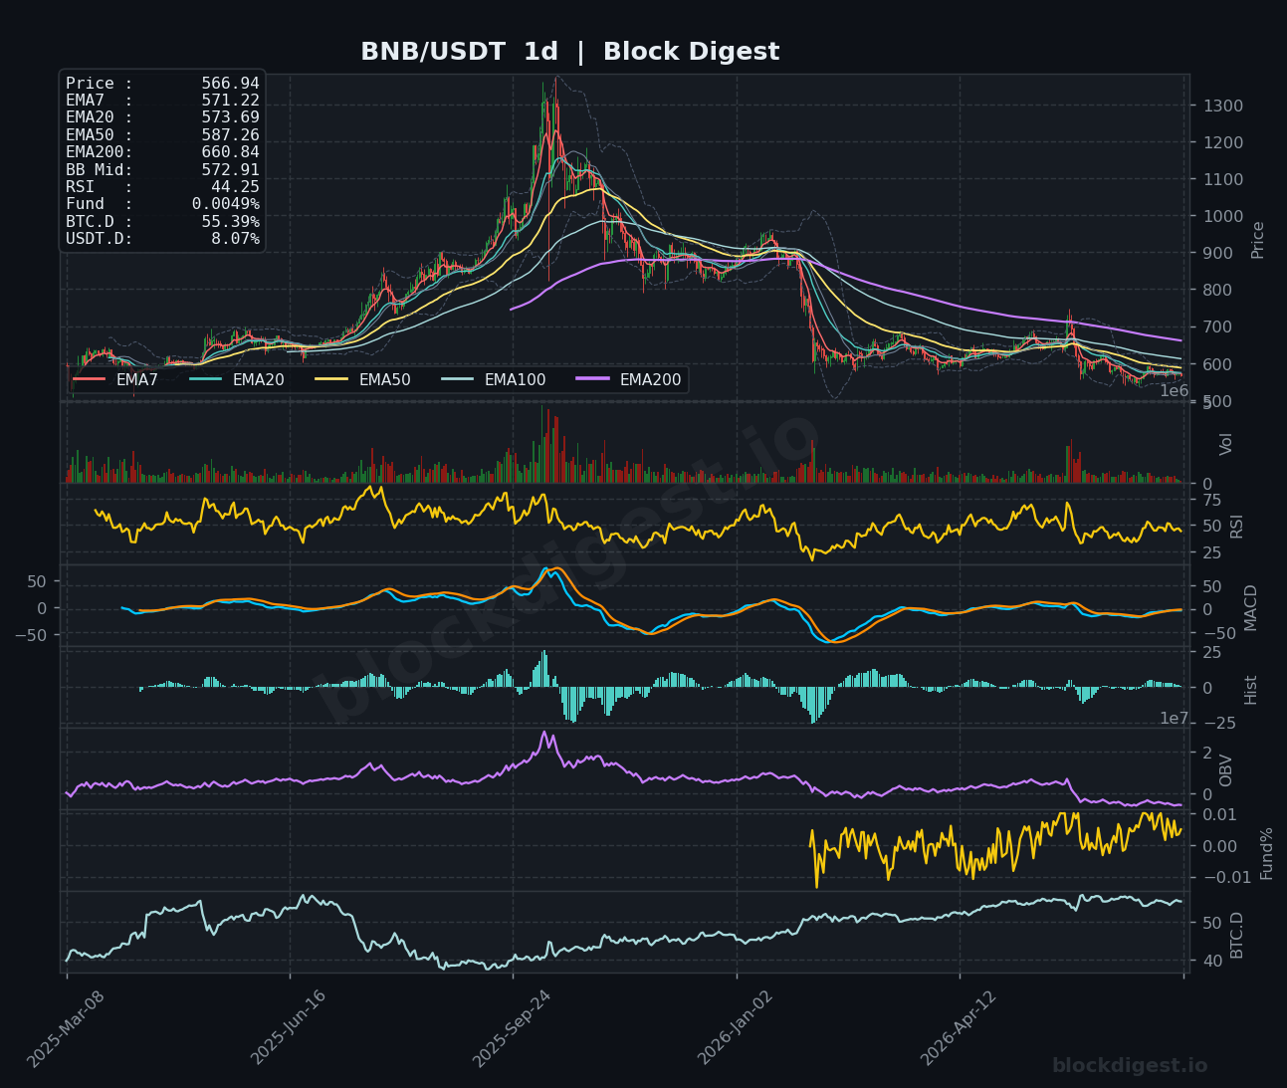
Task: Select the USDT.D 8.07% stat row
Action: tap(162, 239)
